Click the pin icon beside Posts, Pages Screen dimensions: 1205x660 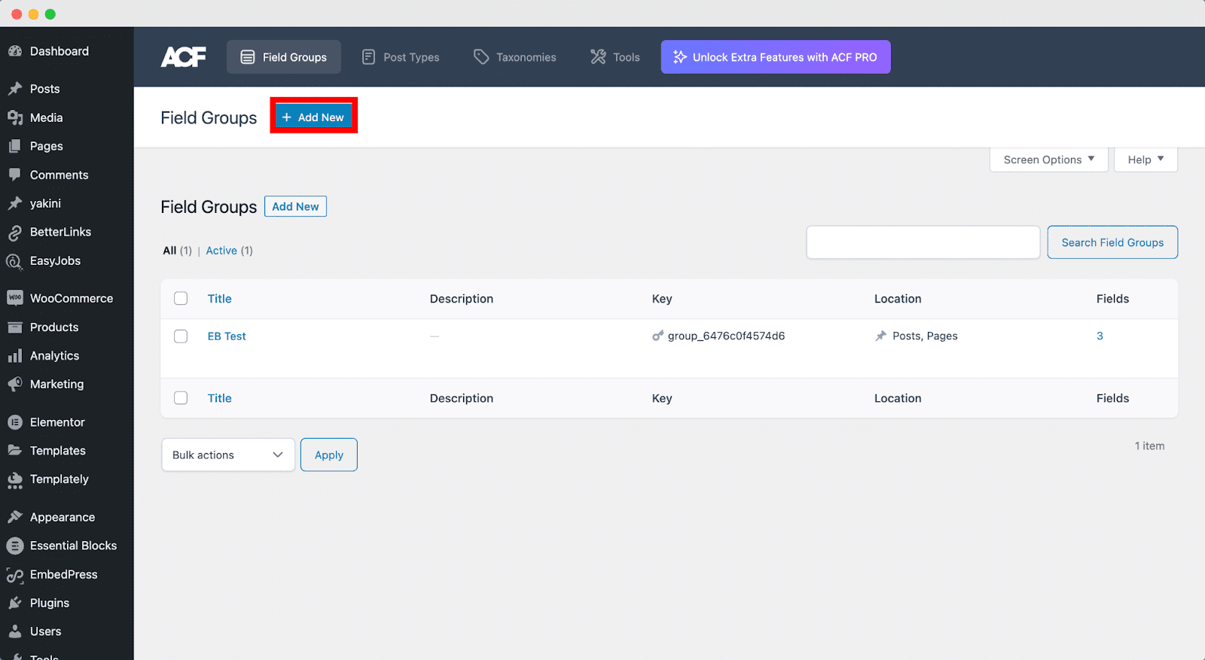880,336
